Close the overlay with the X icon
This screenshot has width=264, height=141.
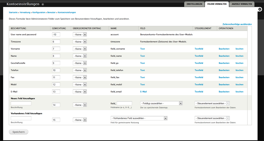(x=260, y=10)
